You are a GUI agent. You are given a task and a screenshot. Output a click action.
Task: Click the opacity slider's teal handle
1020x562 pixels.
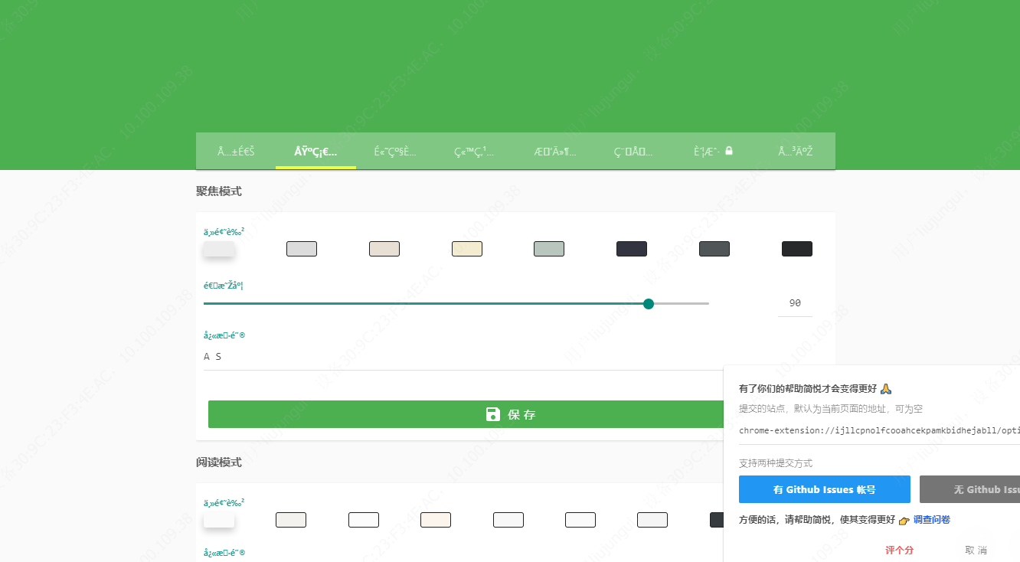[649, 304]
